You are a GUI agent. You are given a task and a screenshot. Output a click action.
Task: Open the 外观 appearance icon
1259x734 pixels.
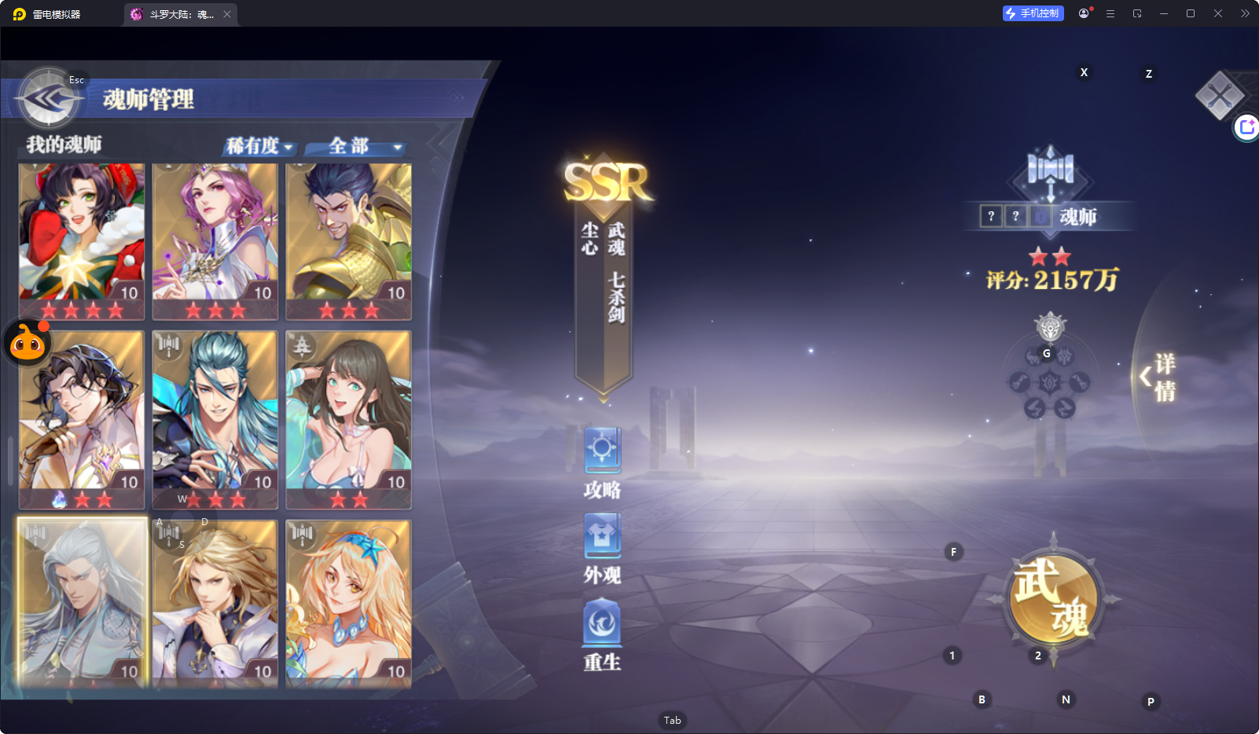click(602, 537)
